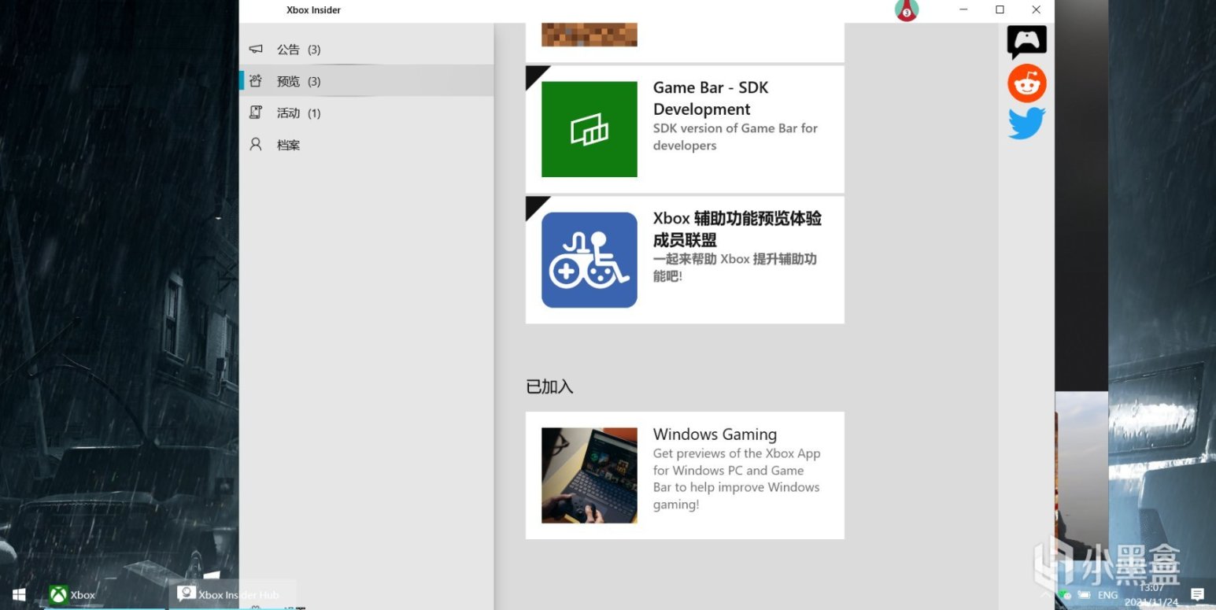The width and height of the screenshot is (1216, 610).
Task: Click the ENG input language indicator
Action: click(1107, 595)
